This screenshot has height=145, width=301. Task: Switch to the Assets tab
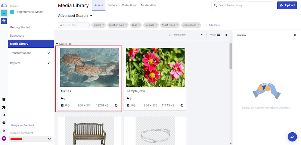coord(99,5)
